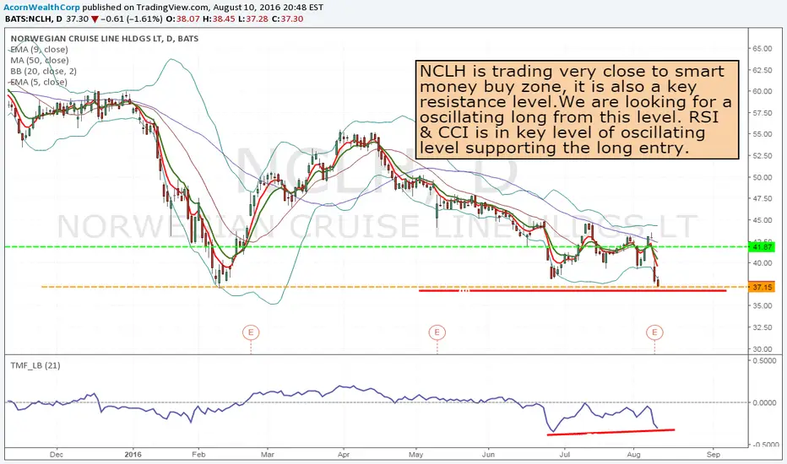This screenshot has width=787, height=464.
Task: Click the TMF_LB (21) indicator label
Action: click(35, 365)
